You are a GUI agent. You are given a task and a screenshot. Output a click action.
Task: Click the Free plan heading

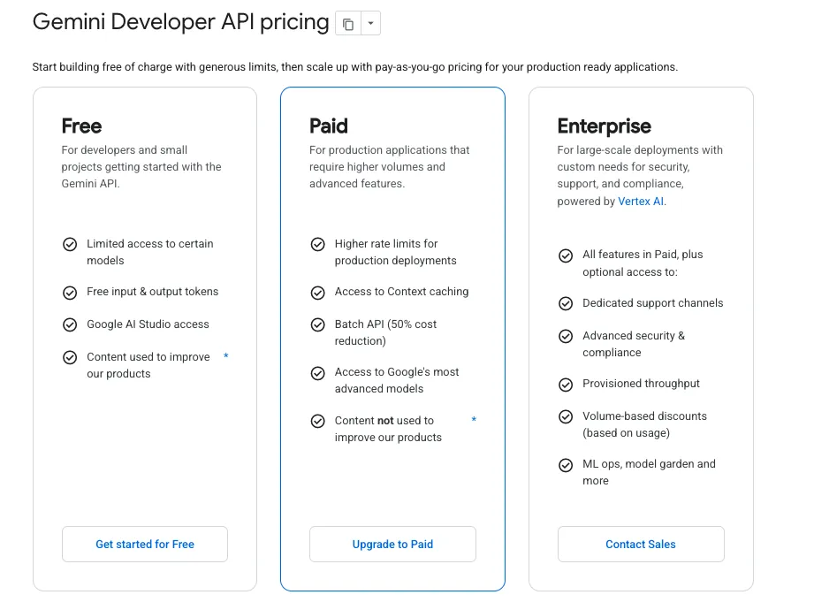(x=81, y=126)
